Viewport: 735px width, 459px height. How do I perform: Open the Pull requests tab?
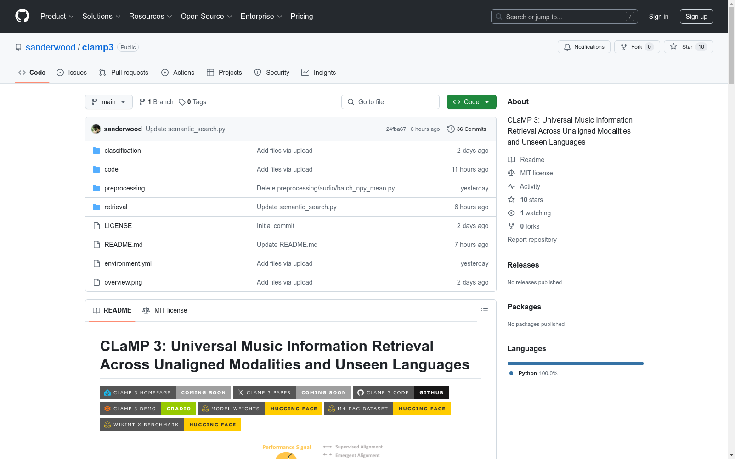tap(124, 73)
